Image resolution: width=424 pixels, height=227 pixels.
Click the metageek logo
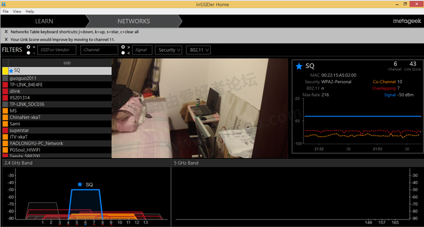tap(407, 21)
